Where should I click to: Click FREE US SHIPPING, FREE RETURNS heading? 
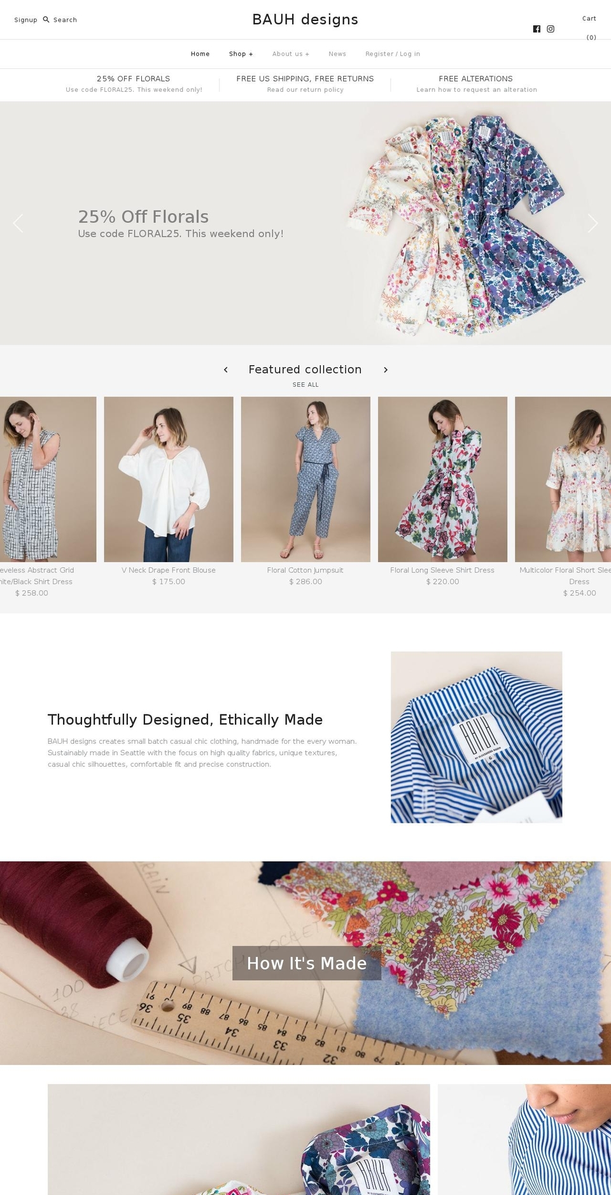click(x=305, y=79)
